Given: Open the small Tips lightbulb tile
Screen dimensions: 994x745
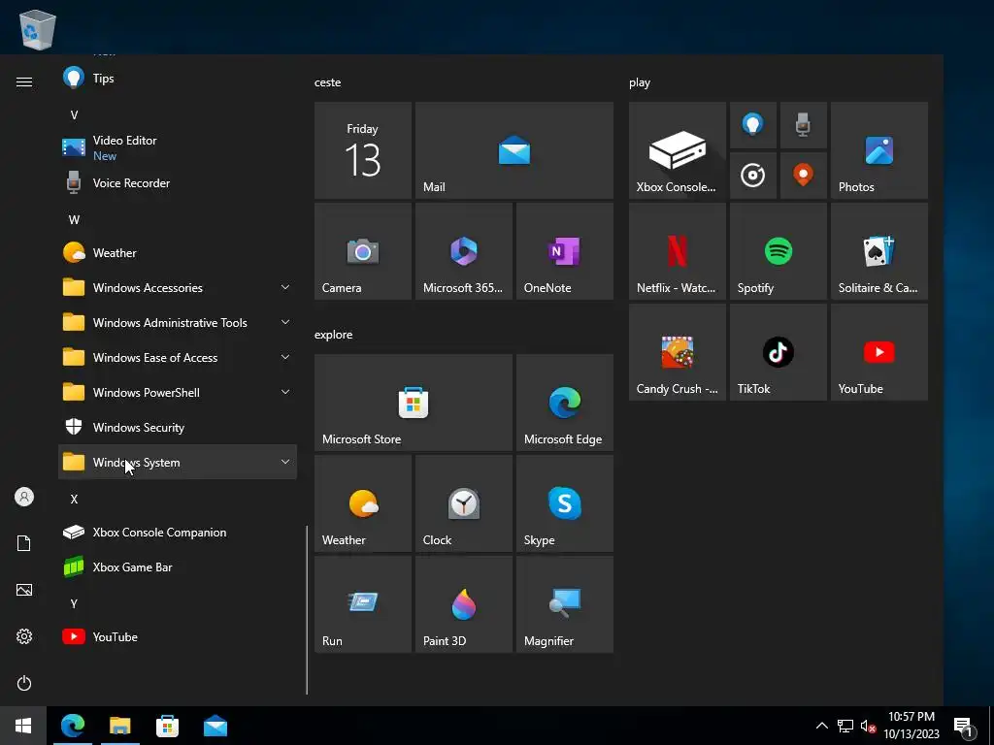Looking at the screenshot, I should point(753,125).
